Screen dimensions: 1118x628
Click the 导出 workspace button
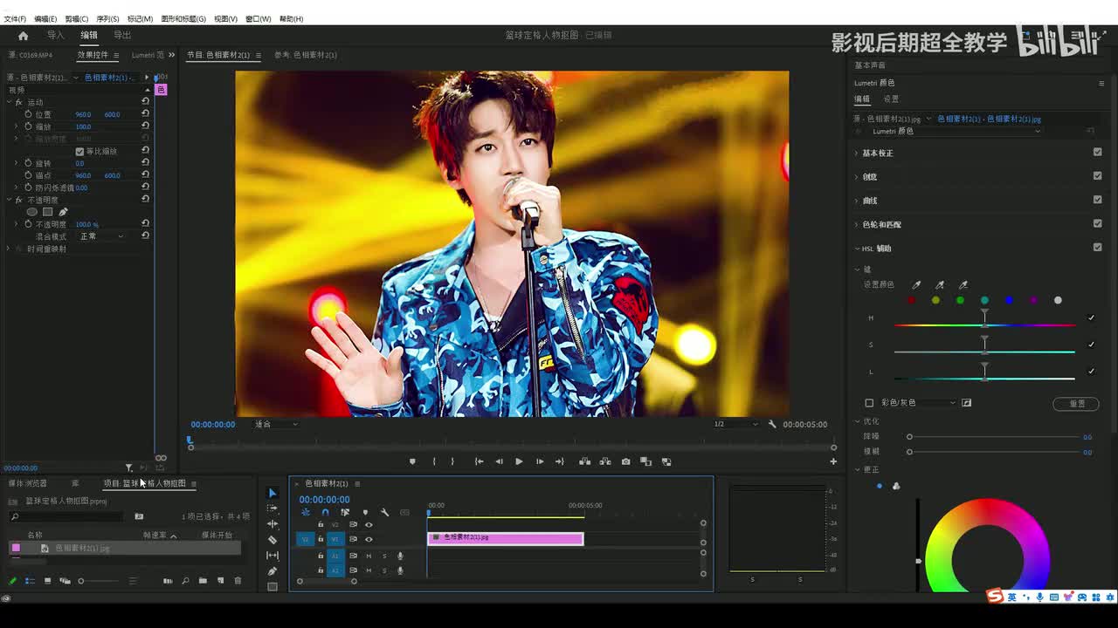tap(122, 36)
